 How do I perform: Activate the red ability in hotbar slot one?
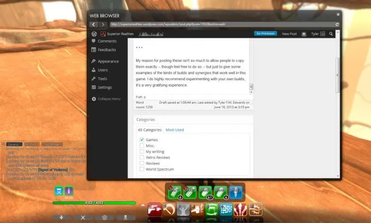pos(154,209)
